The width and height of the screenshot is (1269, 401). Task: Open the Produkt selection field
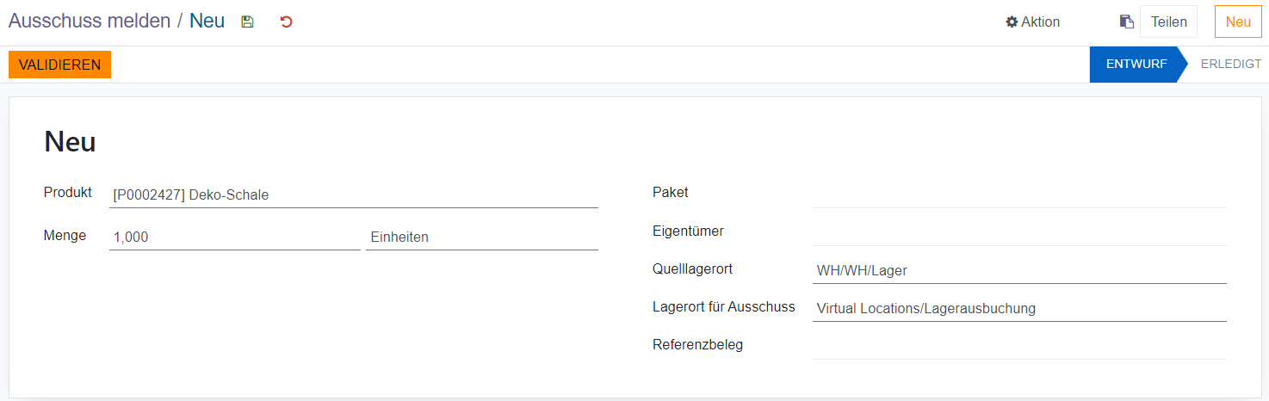coord(353,195)
